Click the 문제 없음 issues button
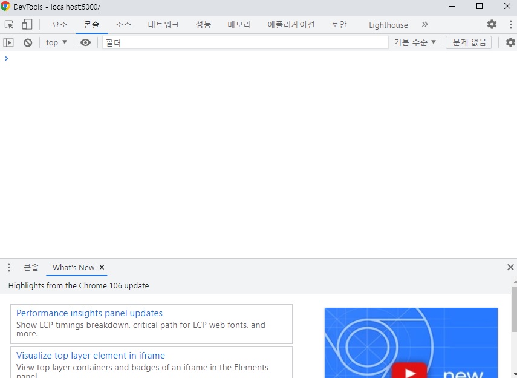Screen dimensions: 517x378 (x=469, y=42)
